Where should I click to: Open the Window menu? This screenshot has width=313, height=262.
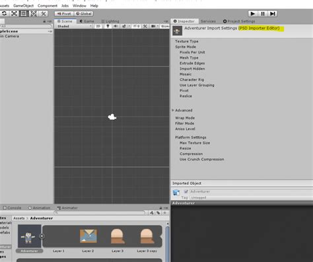click(79, 6)
